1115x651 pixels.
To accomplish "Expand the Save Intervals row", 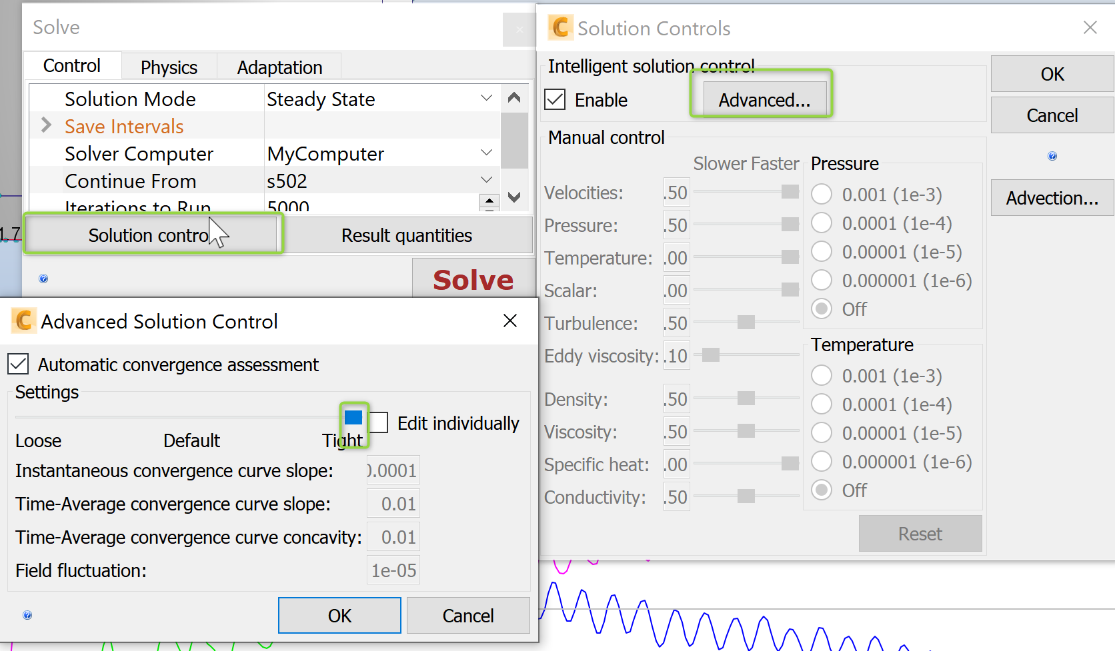I will [46, 125].
